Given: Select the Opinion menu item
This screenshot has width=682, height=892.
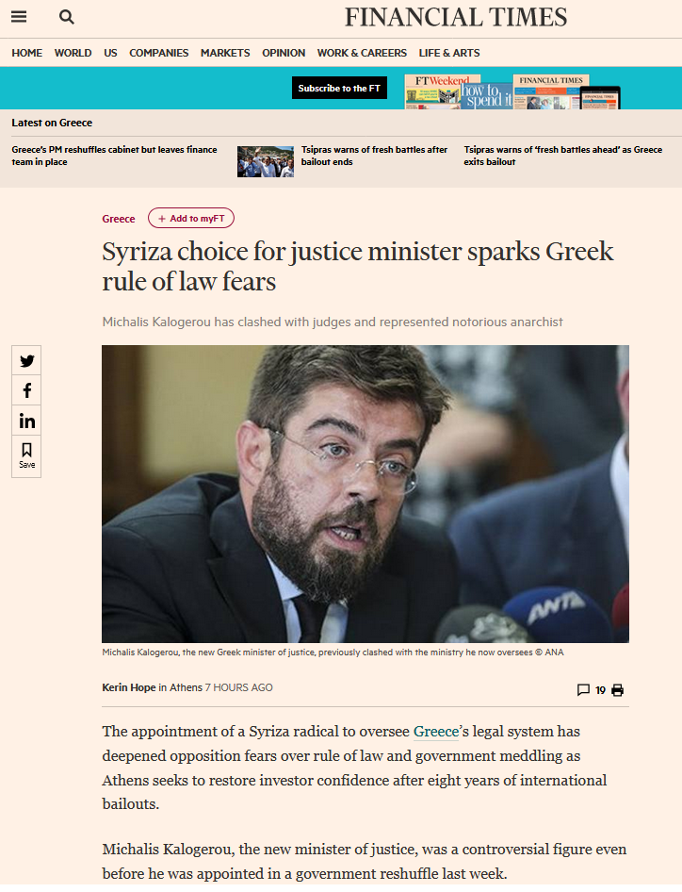Looking at the screenshot, I should [284, 53].
